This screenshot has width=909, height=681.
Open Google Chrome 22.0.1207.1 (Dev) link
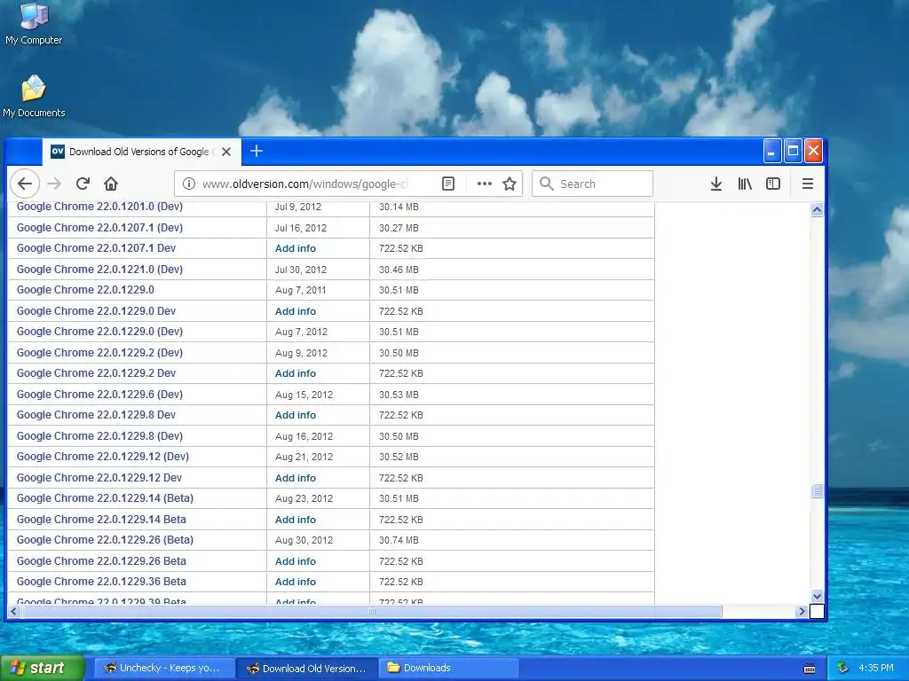click(x=99, y=228)
